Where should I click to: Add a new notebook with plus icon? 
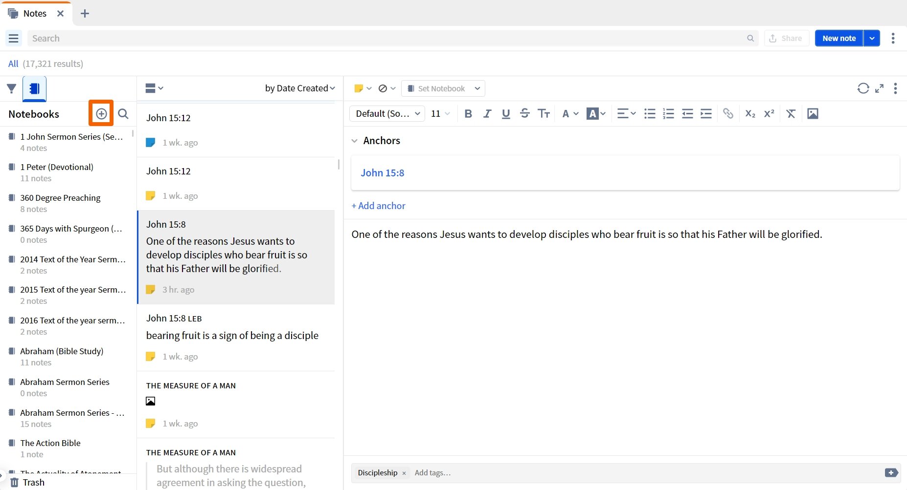pyautogui.click(x=101, y=114)
